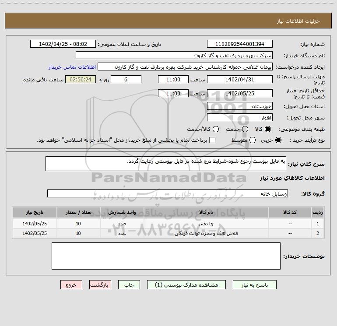Click the price validity time 11:00 field
The image size is (337, 326).
(x=173, y=93)
